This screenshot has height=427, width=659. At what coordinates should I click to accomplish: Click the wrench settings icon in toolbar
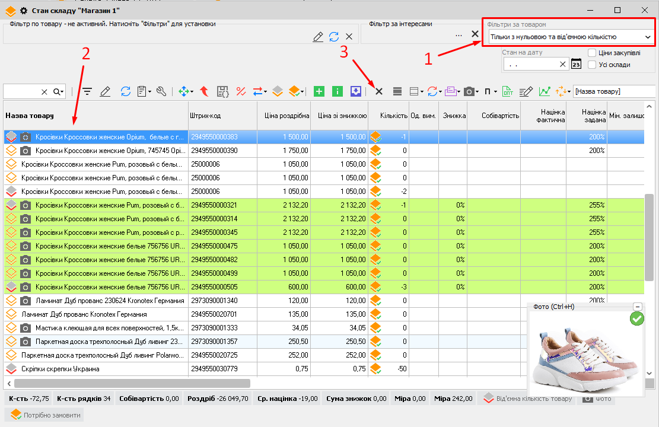pos(161,91)
